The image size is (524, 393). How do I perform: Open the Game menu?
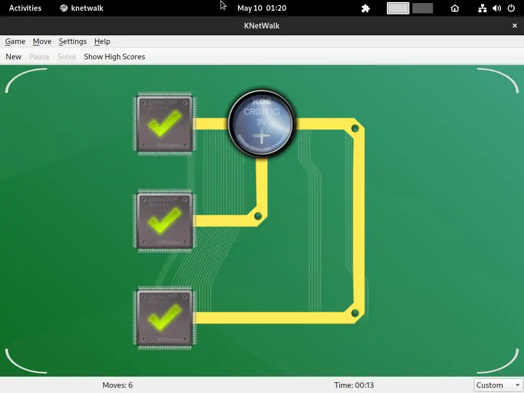[15, 41]
